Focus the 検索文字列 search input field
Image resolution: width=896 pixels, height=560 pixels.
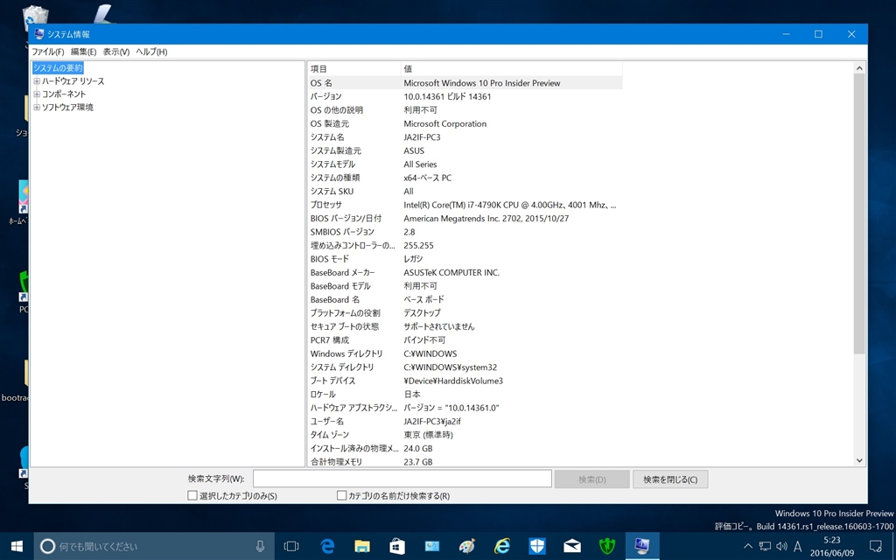pos(402,479)
